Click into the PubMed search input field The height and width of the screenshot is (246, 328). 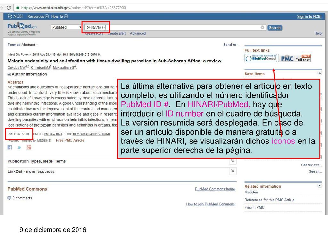pyautogui.click(x=175, y=28)
